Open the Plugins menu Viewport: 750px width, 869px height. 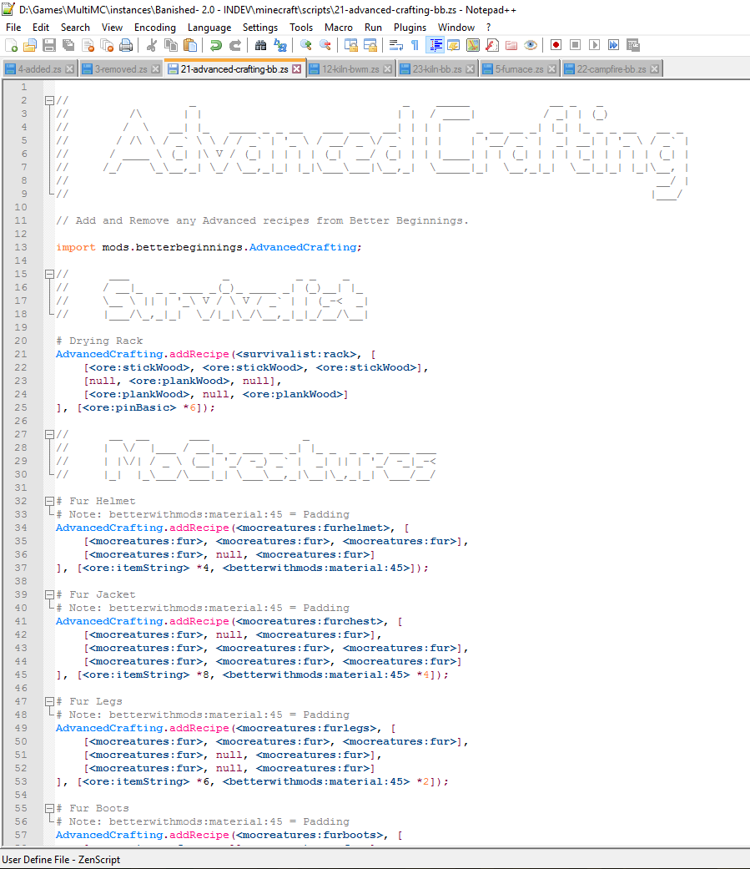coord(410,27)
